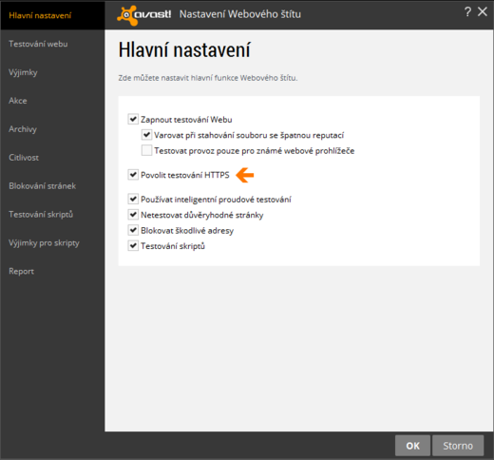Enable Testovat provoz pouze pro známé prohlížeče

tap(146, 150)
